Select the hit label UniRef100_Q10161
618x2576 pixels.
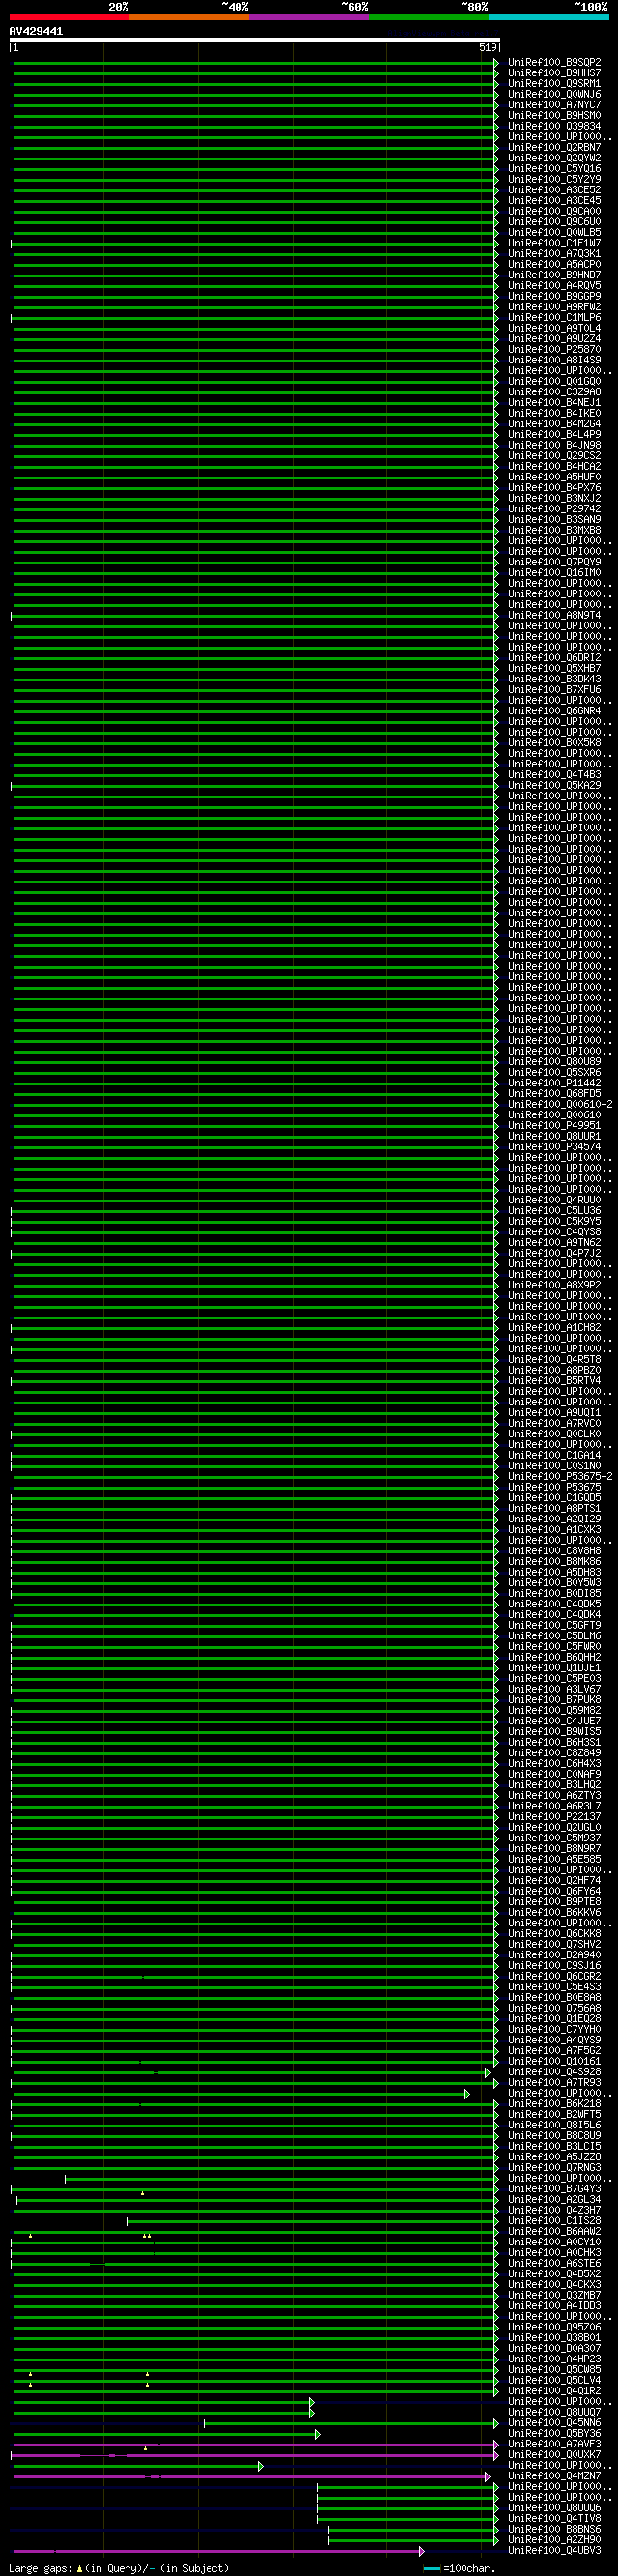[x=554, y=2061]
